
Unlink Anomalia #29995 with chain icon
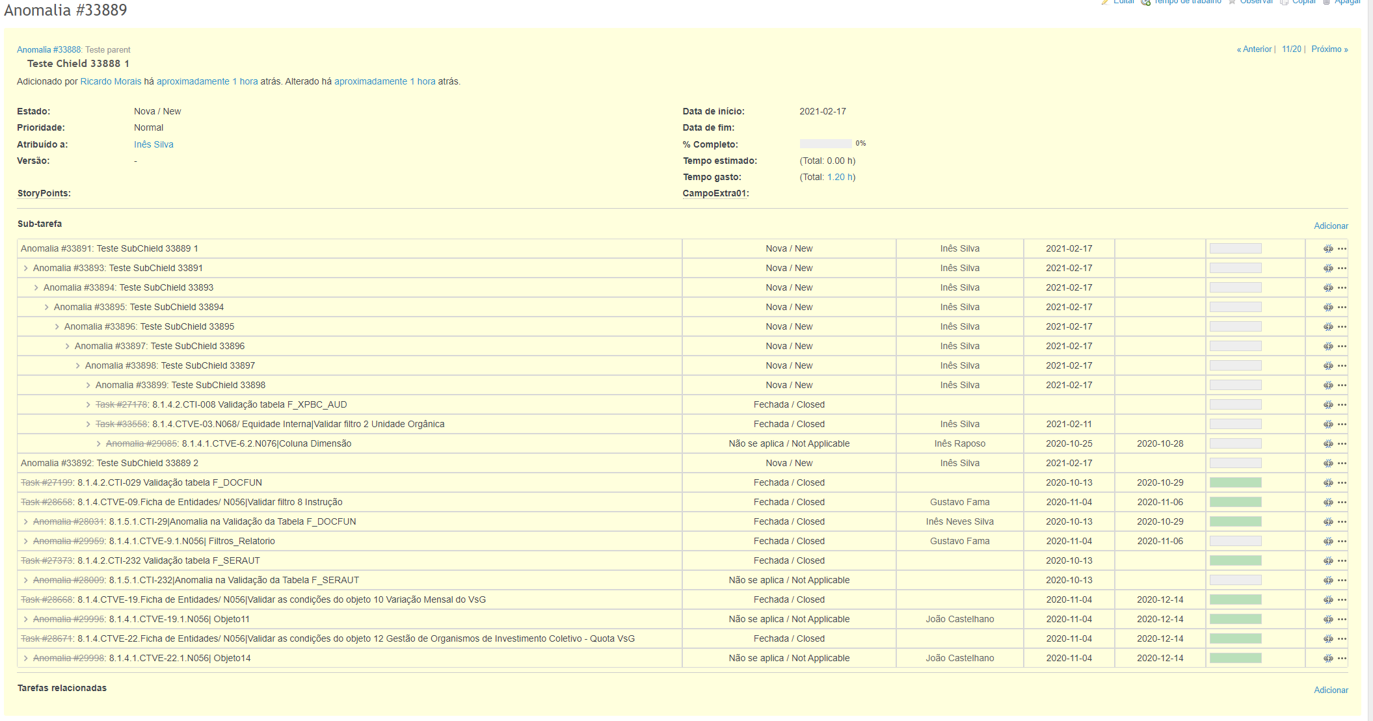coord(1328,619)
